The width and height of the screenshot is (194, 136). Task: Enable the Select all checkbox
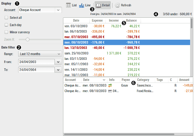[6, 18]
